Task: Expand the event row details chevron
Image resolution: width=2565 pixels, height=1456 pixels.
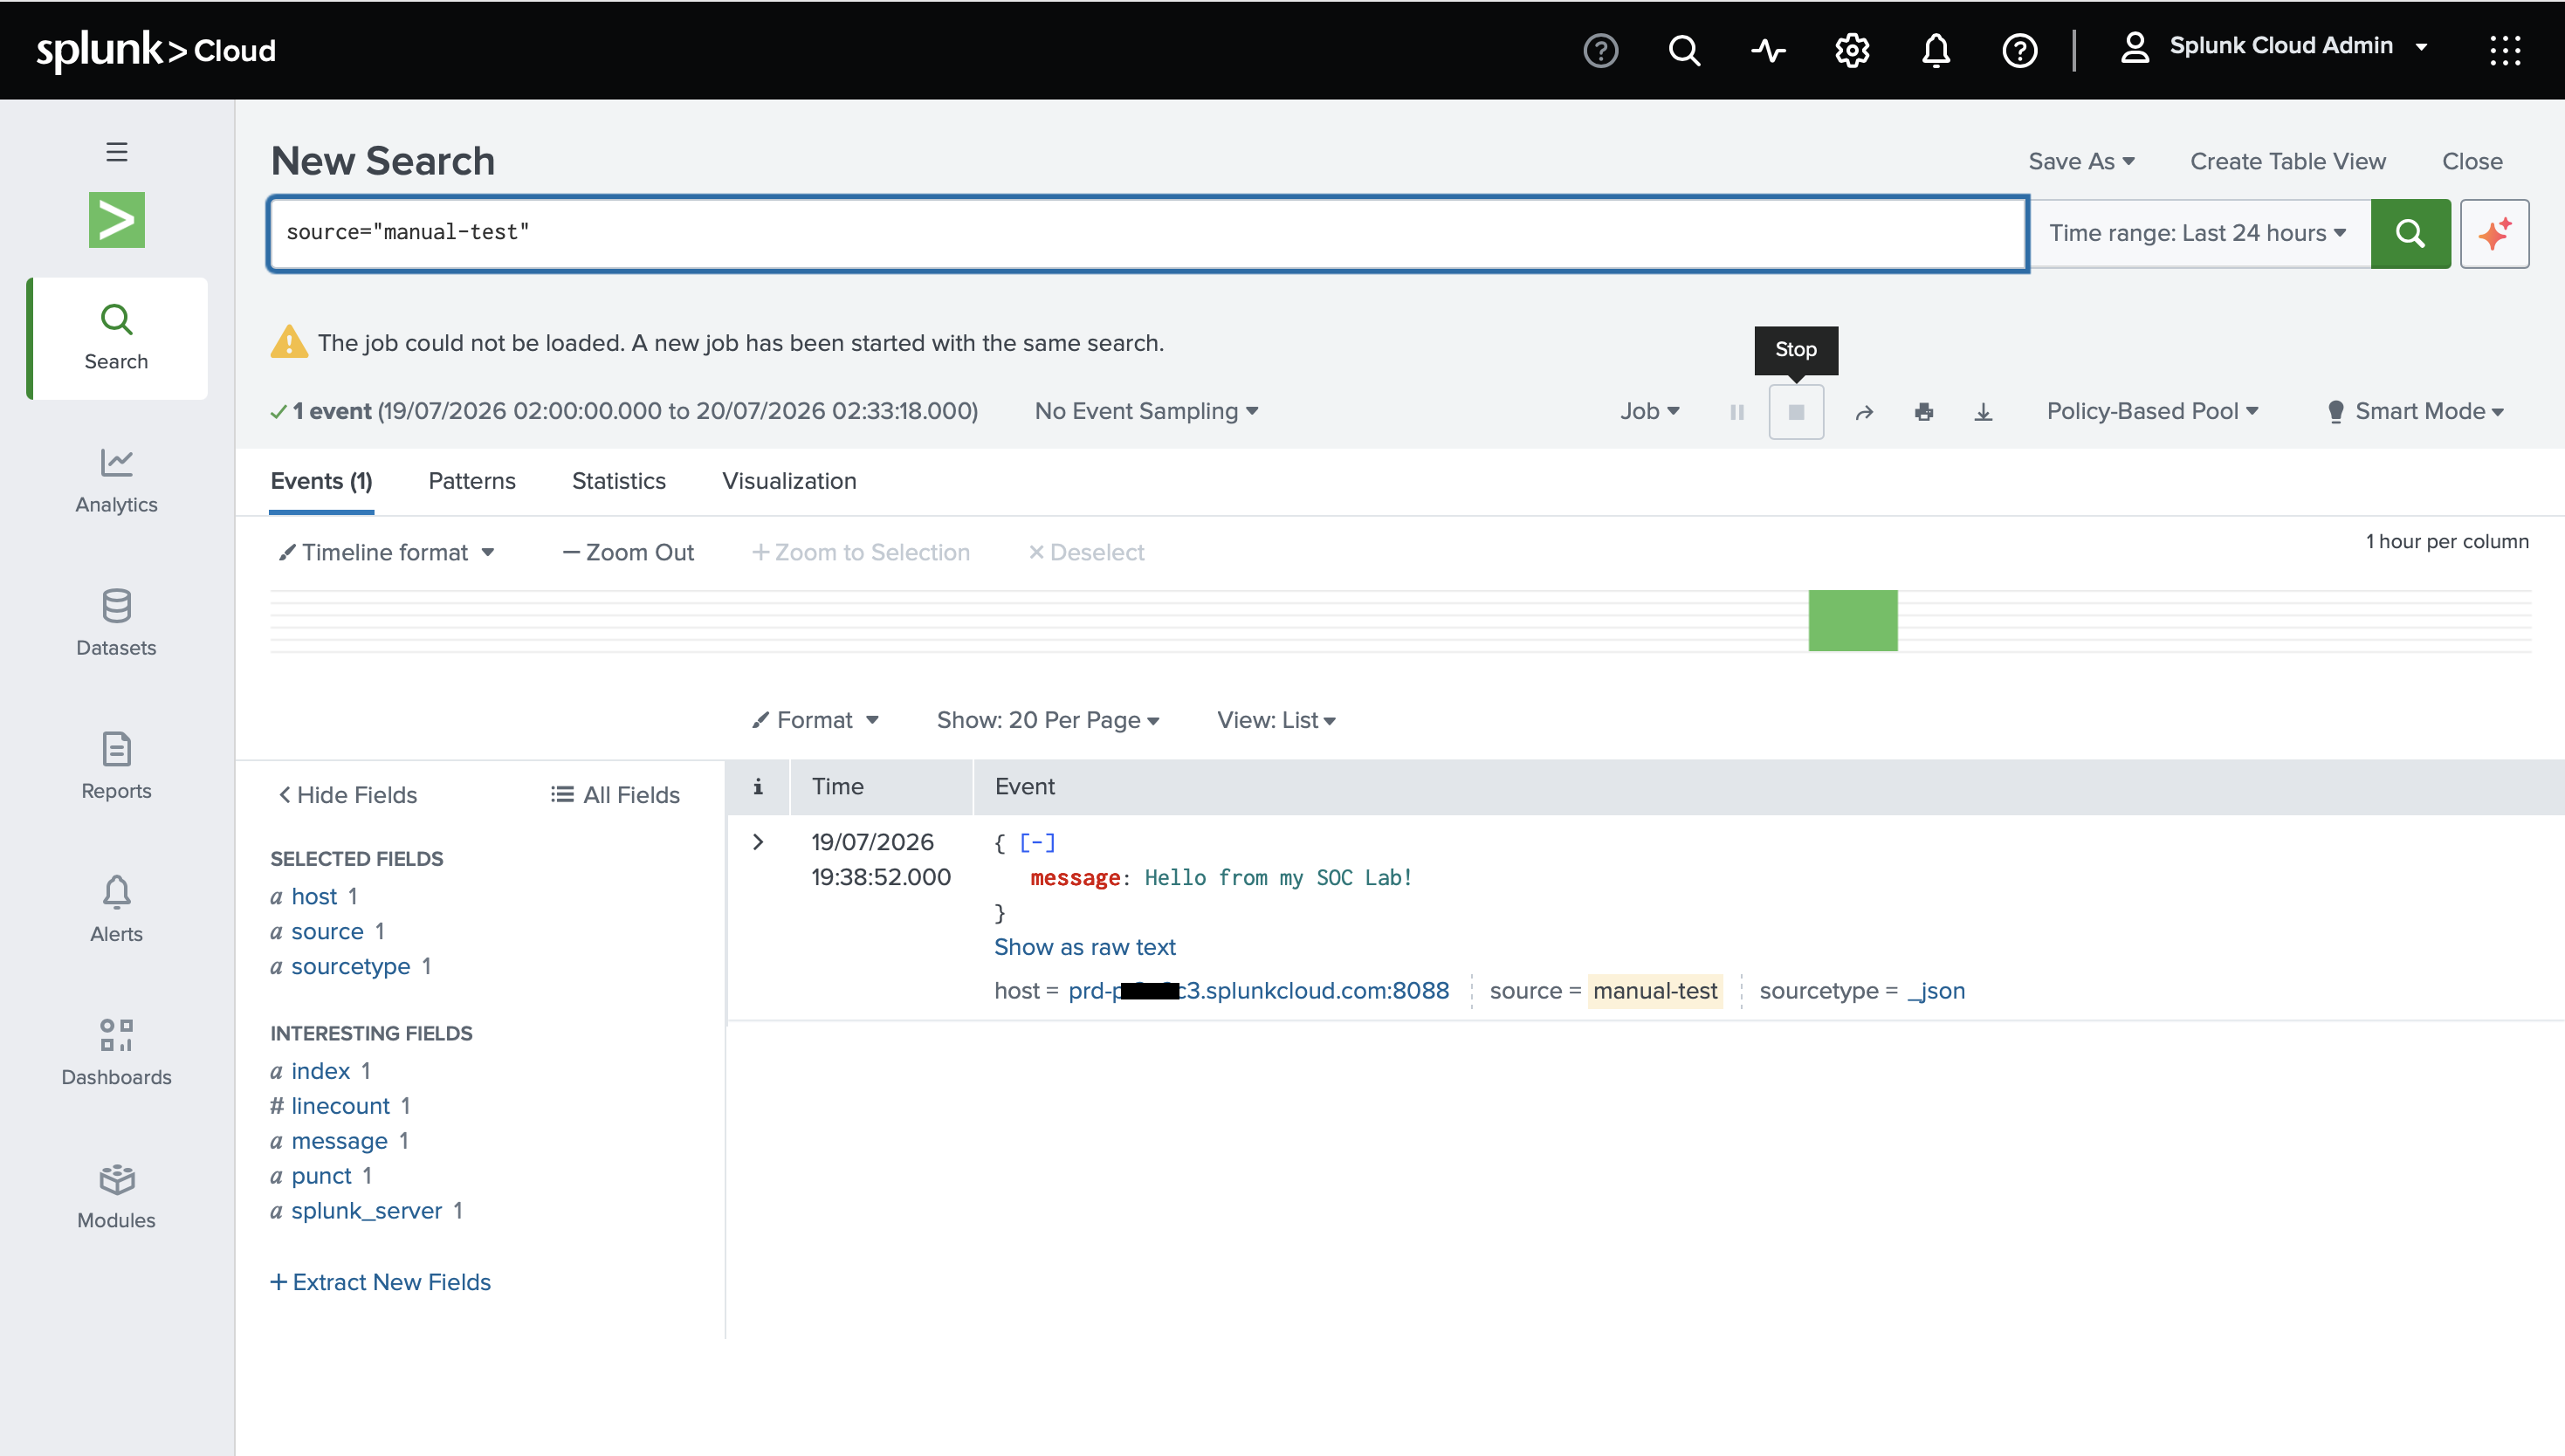Action: point(758,843)
